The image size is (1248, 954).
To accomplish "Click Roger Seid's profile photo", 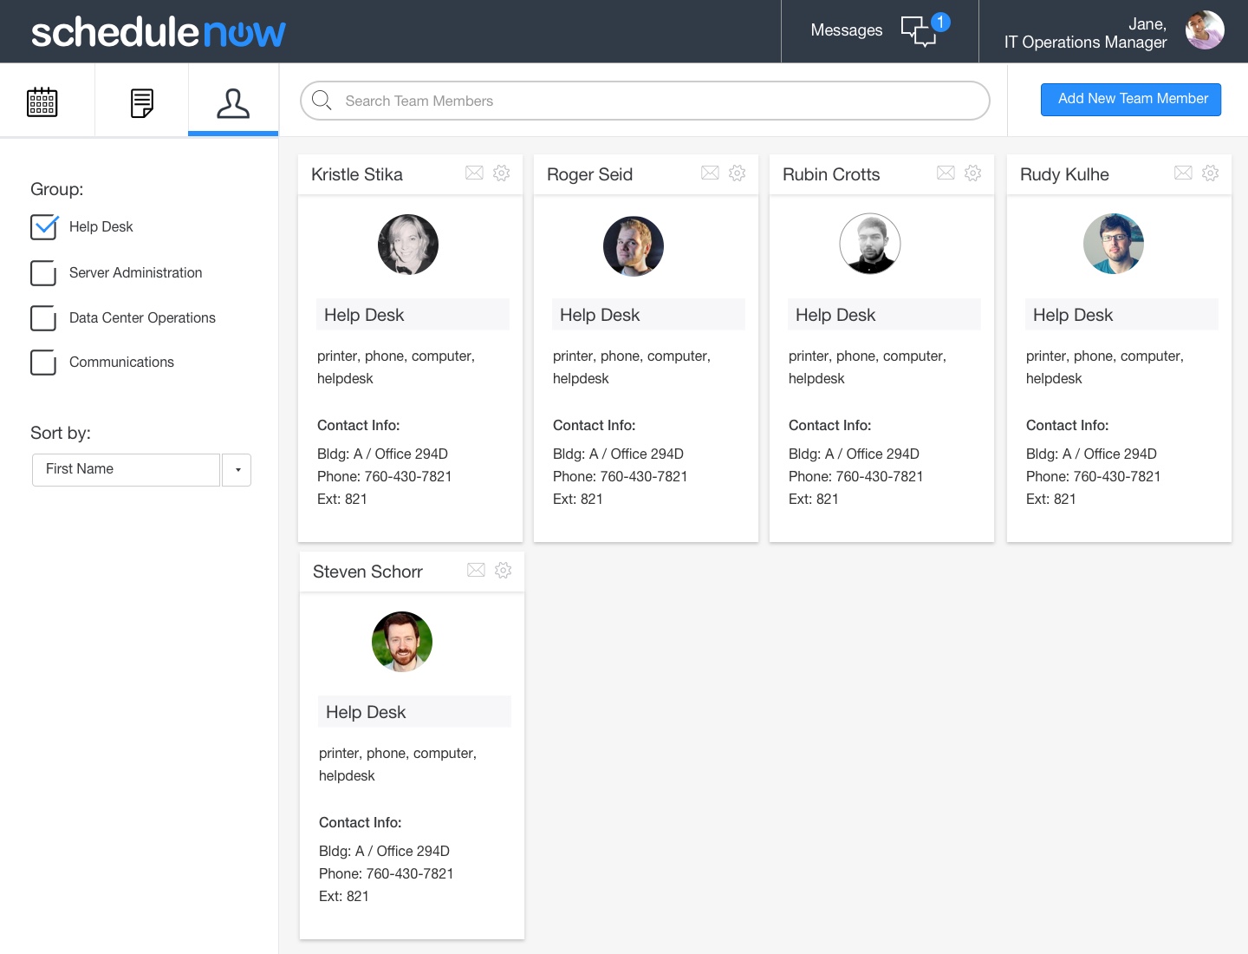I will [x=634, y=246].
